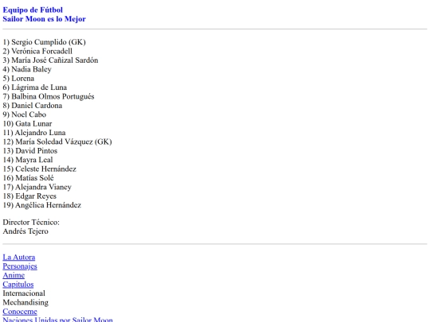Select roster line '5) Lorena'
This screenshot has height=322, width=430.
(x=18, y=78)
